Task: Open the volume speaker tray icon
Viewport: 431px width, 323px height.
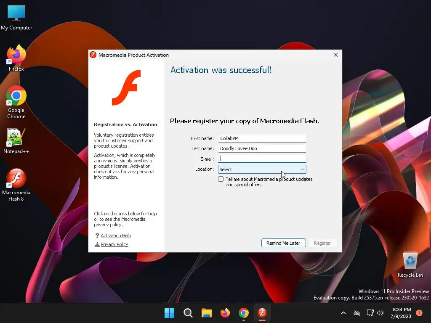Action: 380,313
